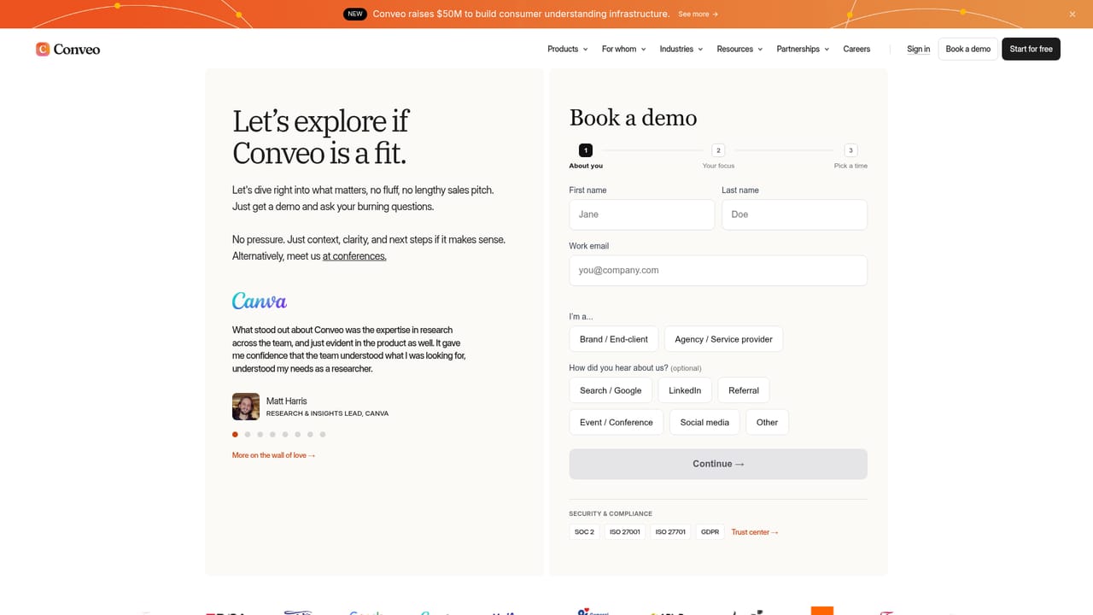Select Other as the referral source
Image resolution: width=1093 pixels, height=615 pixels.
[767, 422]
